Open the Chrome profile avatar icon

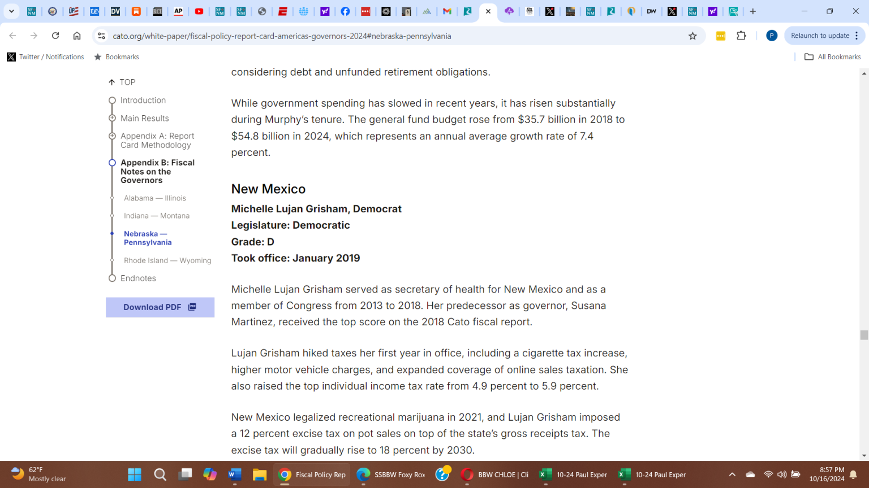coord(771,36)
